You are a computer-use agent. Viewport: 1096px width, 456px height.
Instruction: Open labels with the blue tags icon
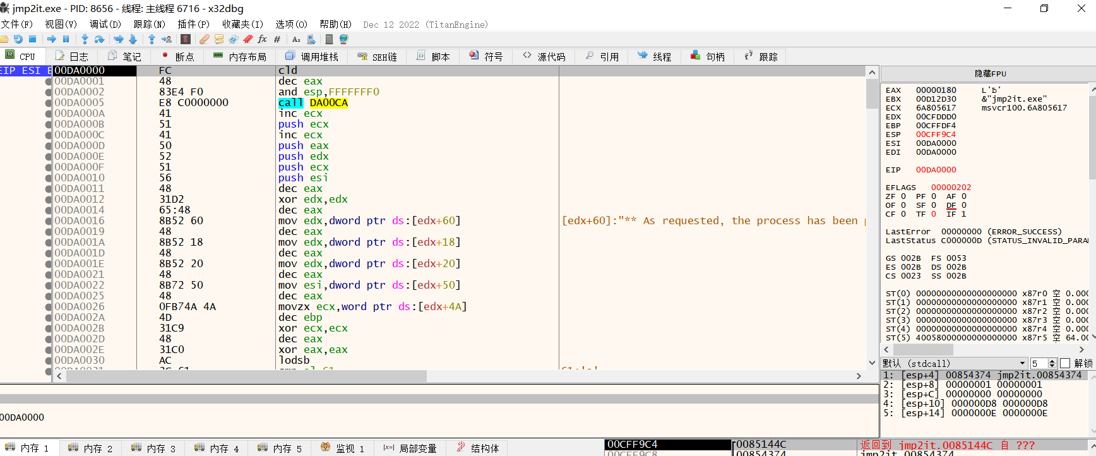pyautogui.click(x=233, y=39)
